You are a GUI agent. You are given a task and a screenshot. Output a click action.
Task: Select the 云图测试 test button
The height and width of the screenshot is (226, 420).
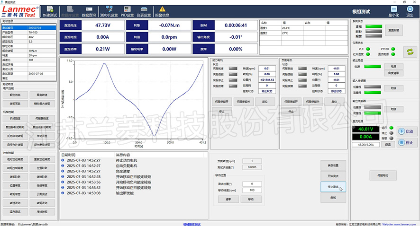[x=42, y=194]
